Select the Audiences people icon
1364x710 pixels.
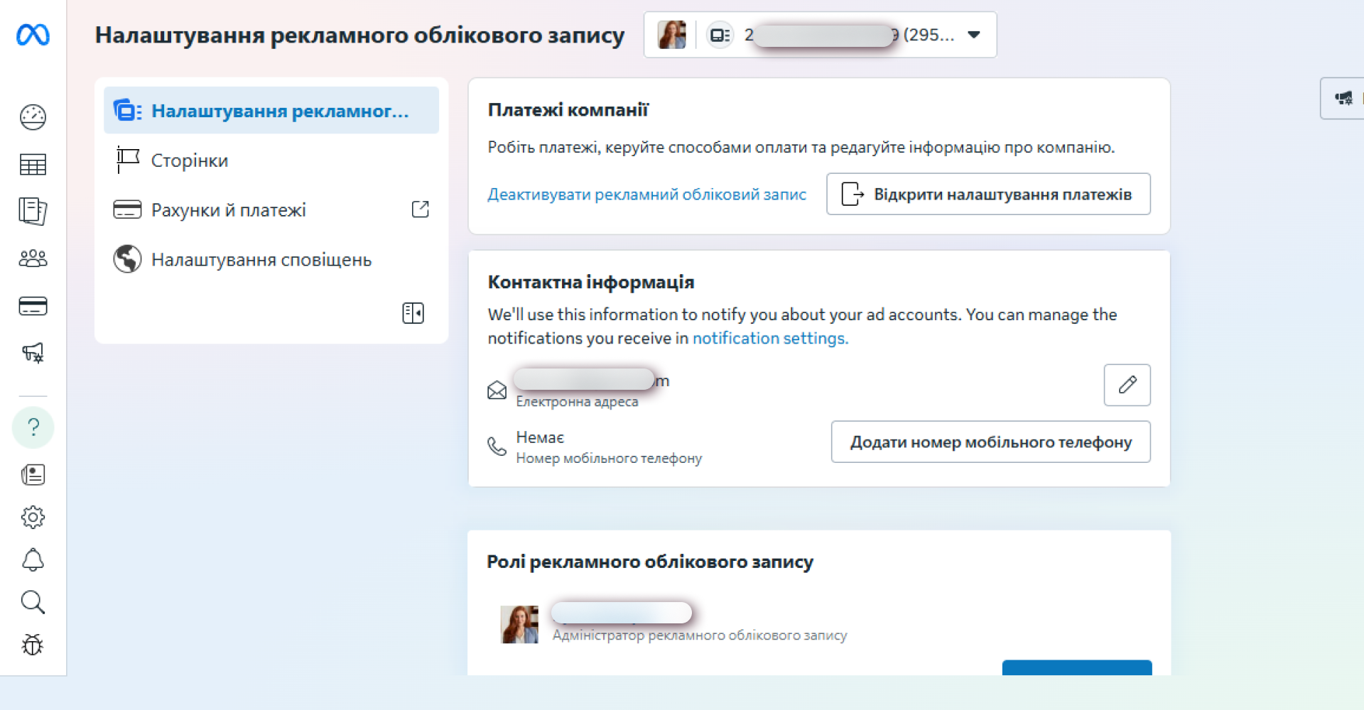tap(33, 258)
